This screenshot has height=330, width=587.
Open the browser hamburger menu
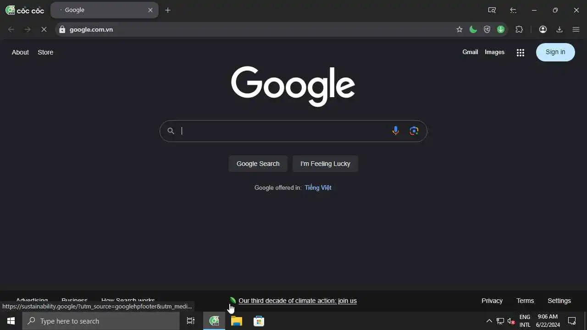(576, 29)
